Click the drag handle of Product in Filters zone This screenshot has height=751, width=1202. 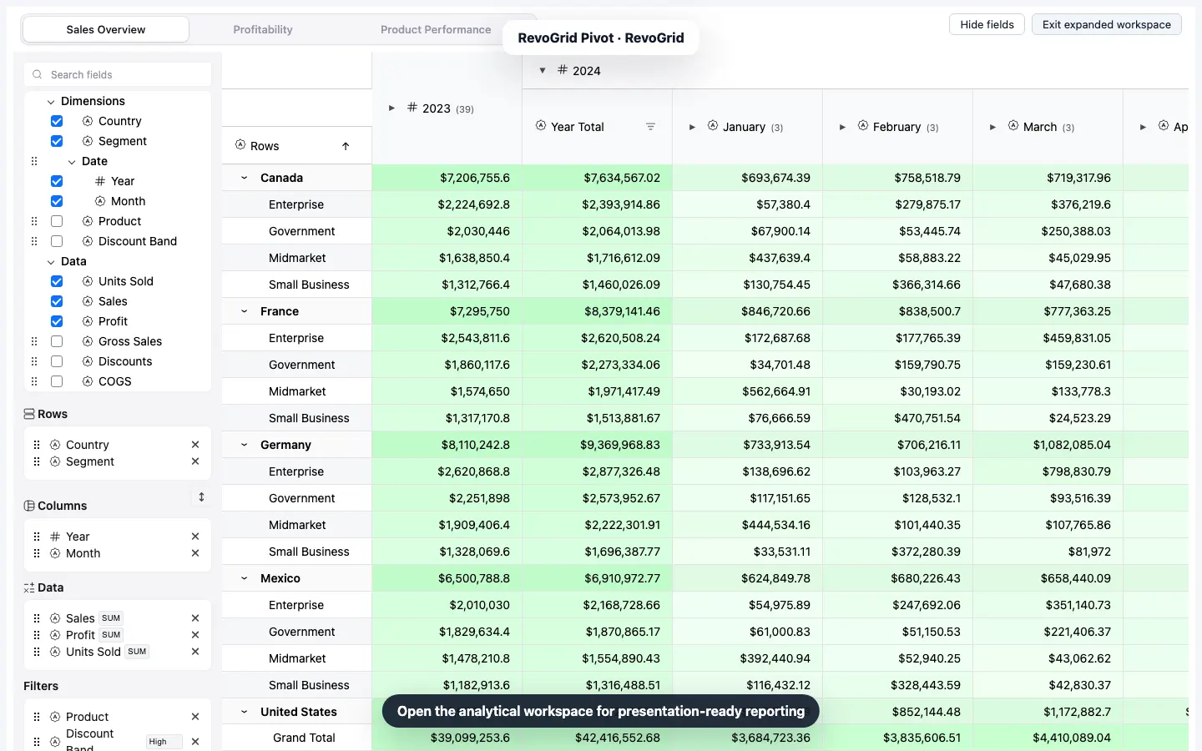37,717
